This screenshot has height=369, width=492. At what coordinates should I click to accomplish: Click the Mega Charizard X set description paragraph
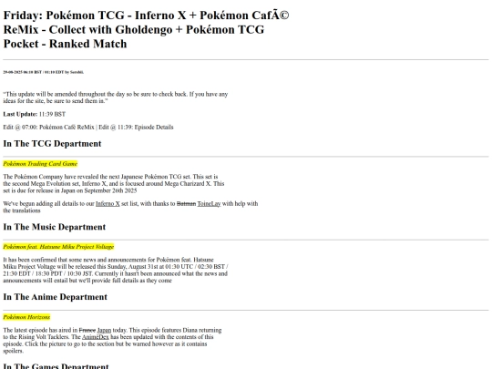[114, 183]
